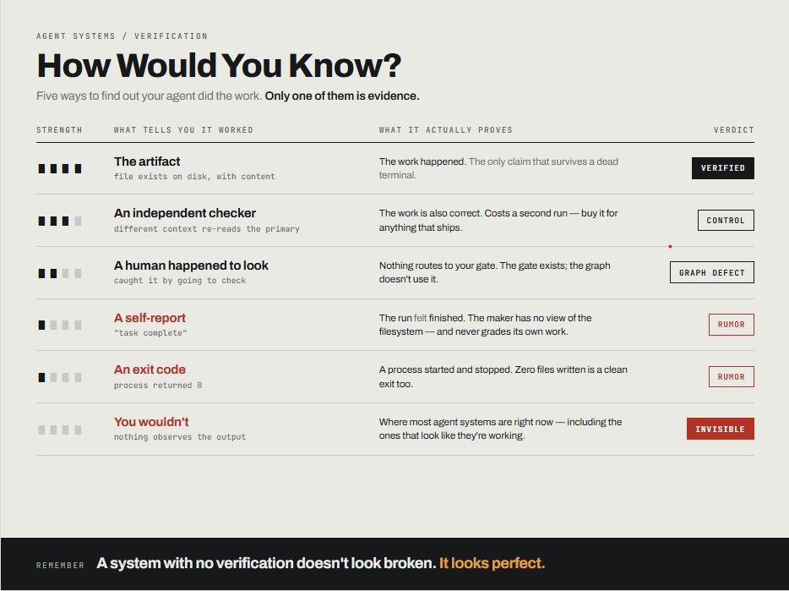
Task: Click the heading How Would You Know?
Action: click(x=219, y=65)
